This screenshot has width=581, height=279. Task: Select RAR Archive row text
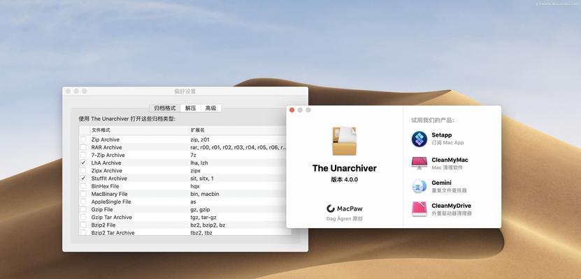click(106, 147)
